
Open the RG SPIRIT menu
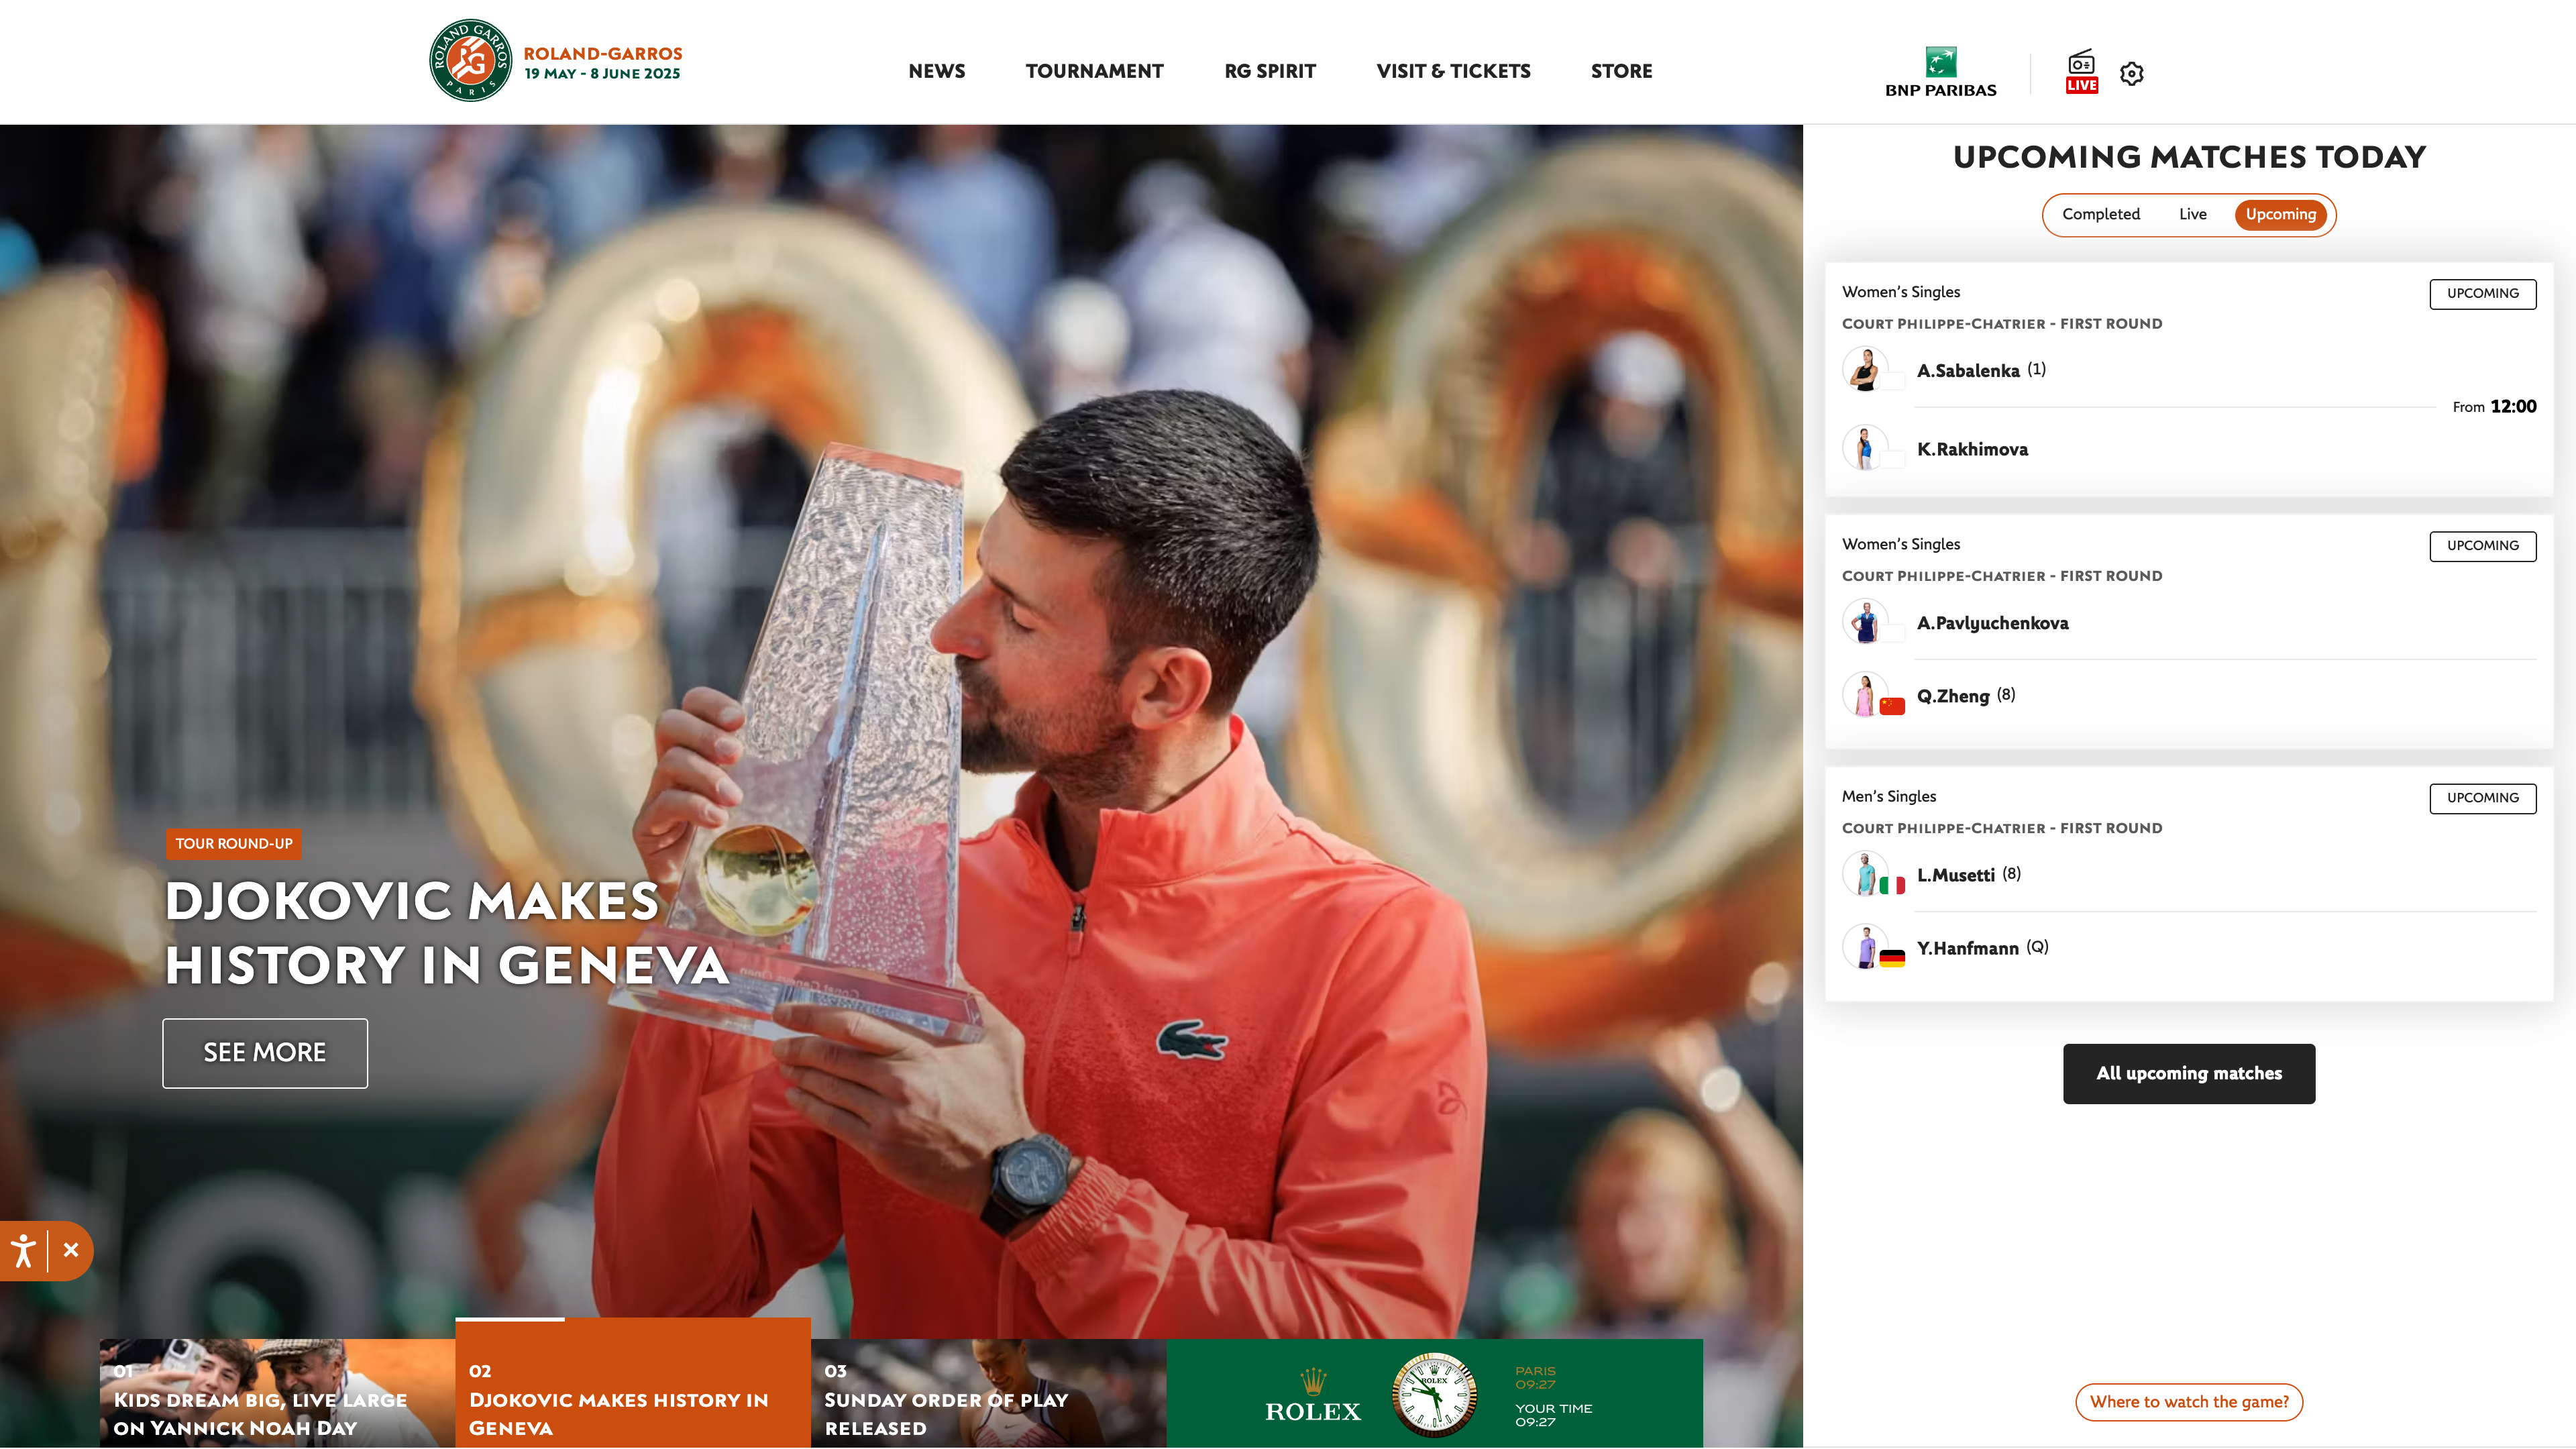(1270, 71)
